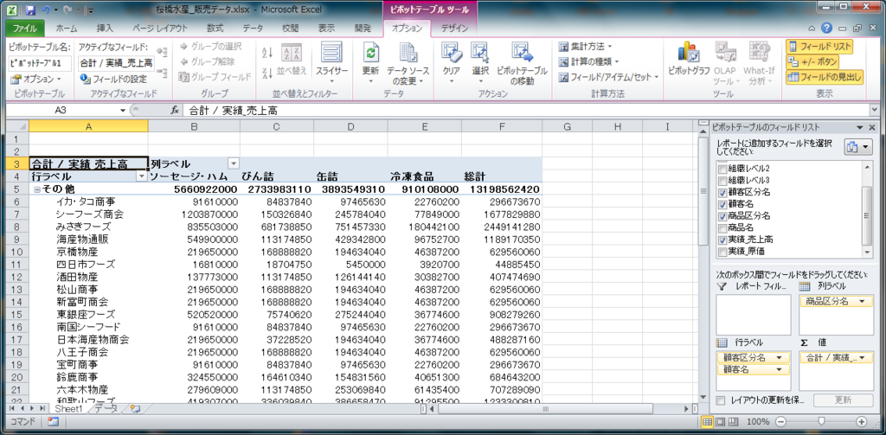This screenshot has height=435, width=886.
Task: Open 顧客区分名 dropdown in row labels box
Action: (x=781, y=357)
